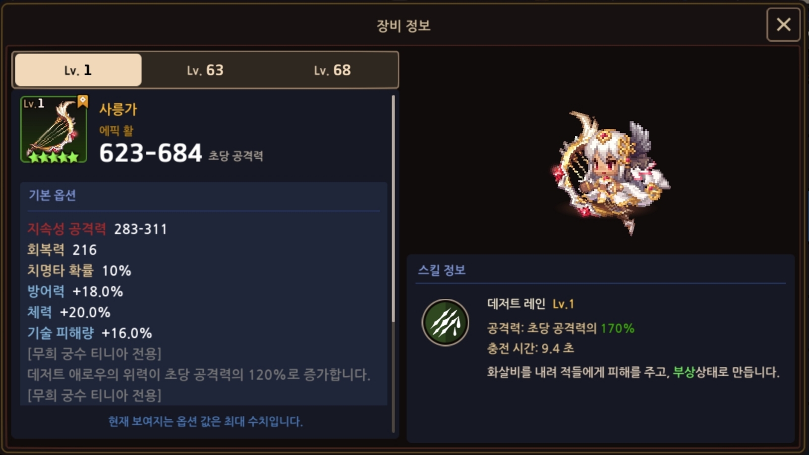809x455 pixels.
Task: Select the Lv. 1 tab
Action: [x=78, y=70]
